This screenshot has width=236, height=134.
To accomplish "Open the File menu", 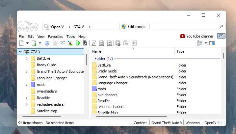I will coord(21,37).
